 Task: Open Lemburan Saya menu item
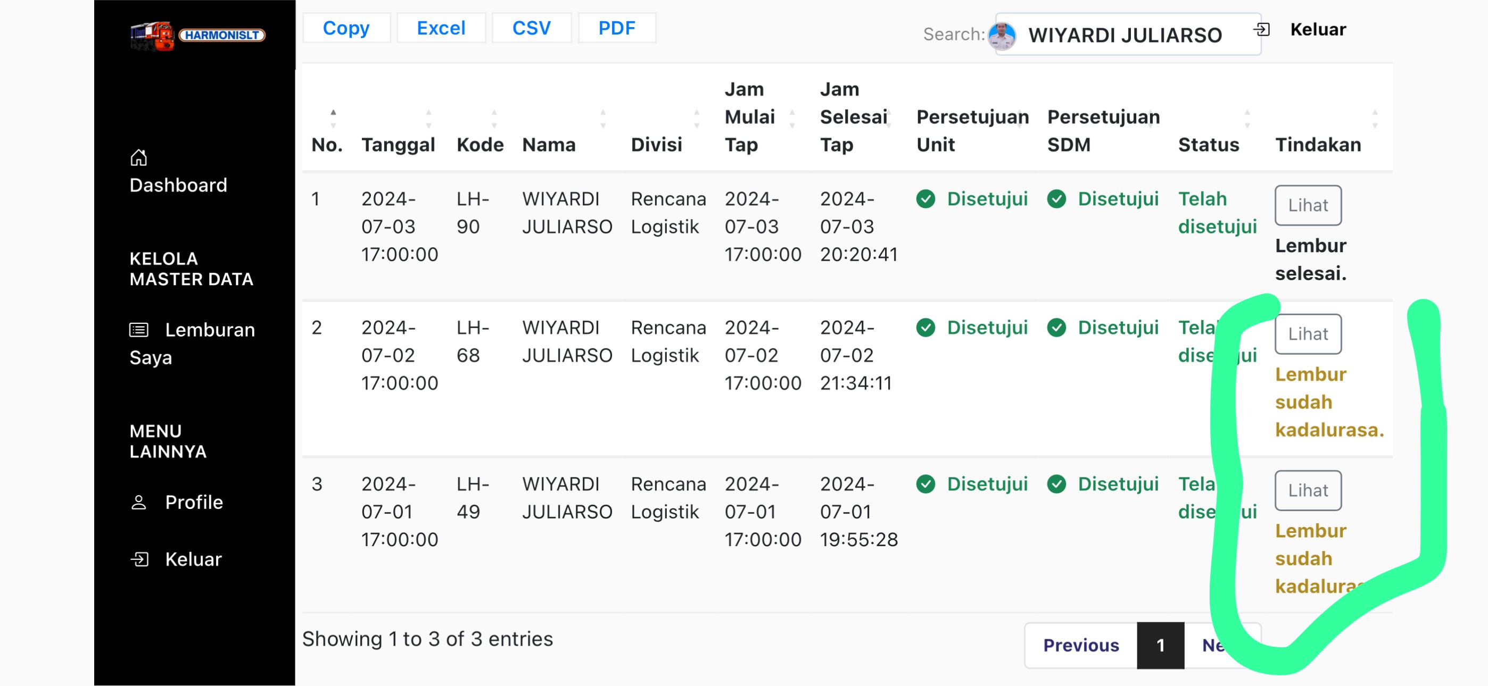click(x=210, y=330)
